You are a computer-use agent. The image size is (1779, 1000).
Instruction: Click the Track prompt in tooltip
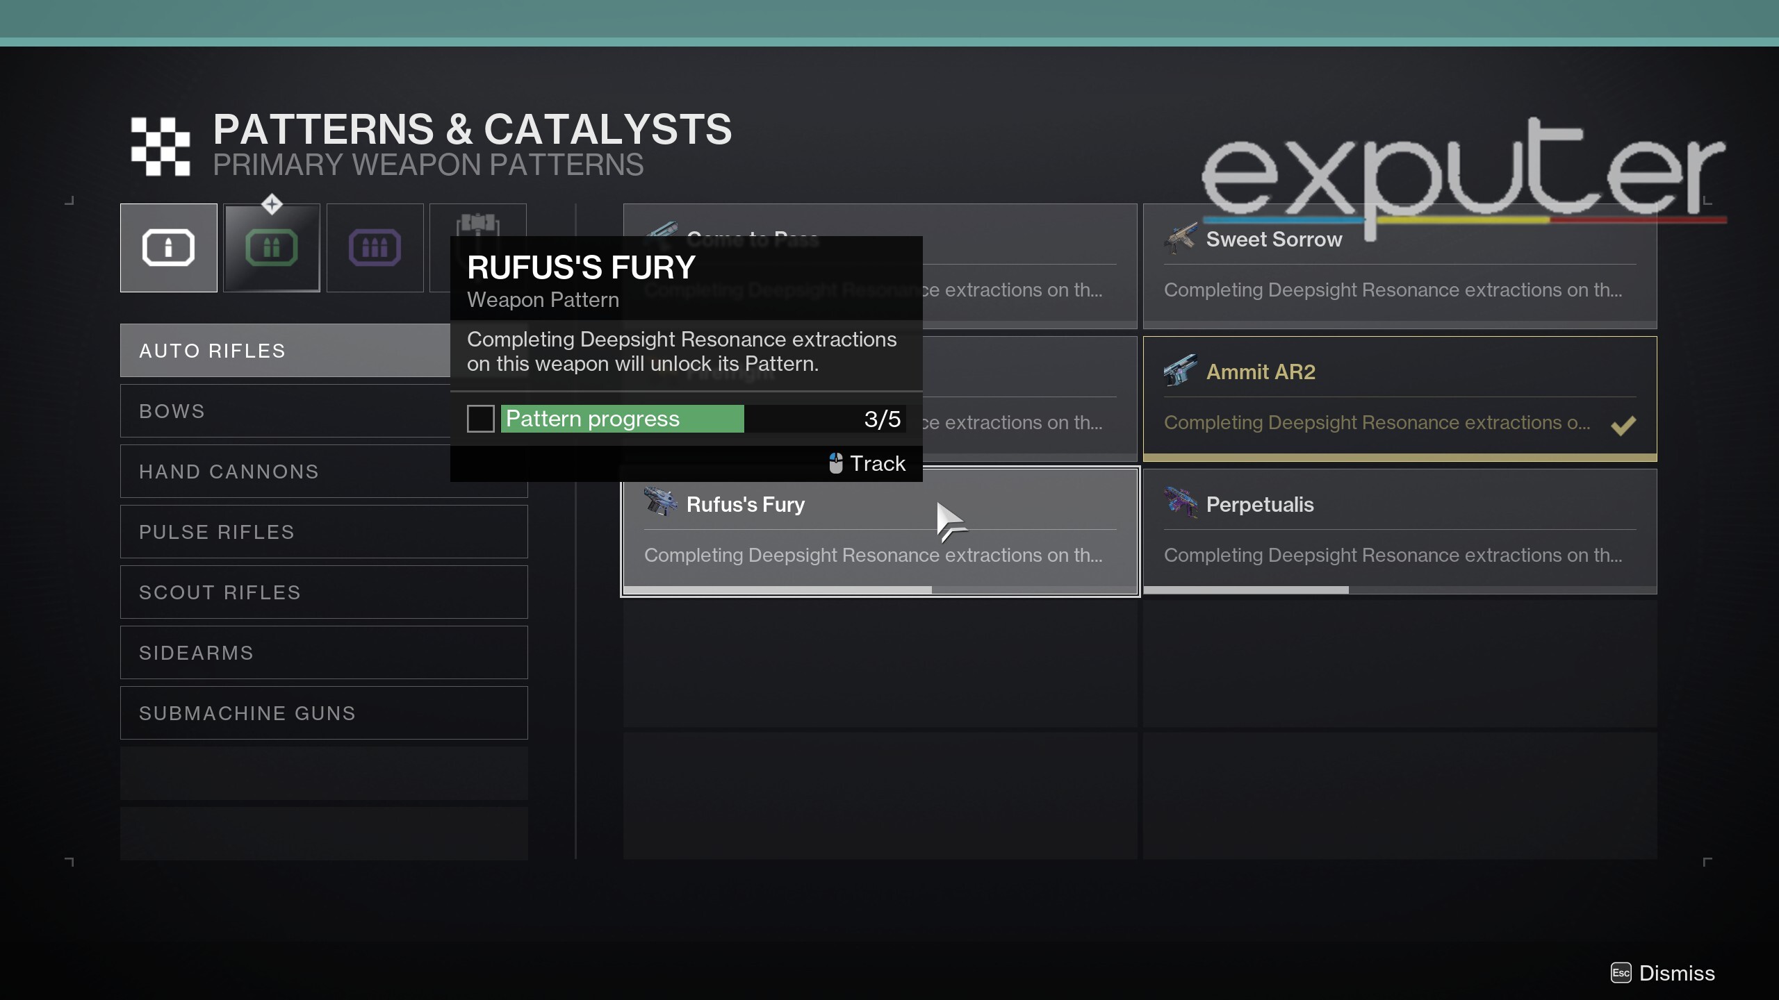[x=867, y=463]
